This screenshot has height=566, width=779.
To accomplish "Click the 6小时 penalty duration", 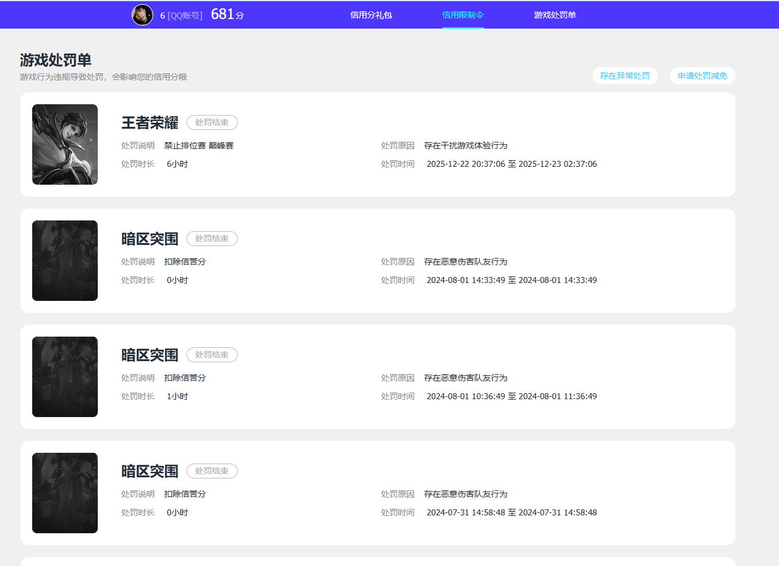I will (x=178, y=164).
